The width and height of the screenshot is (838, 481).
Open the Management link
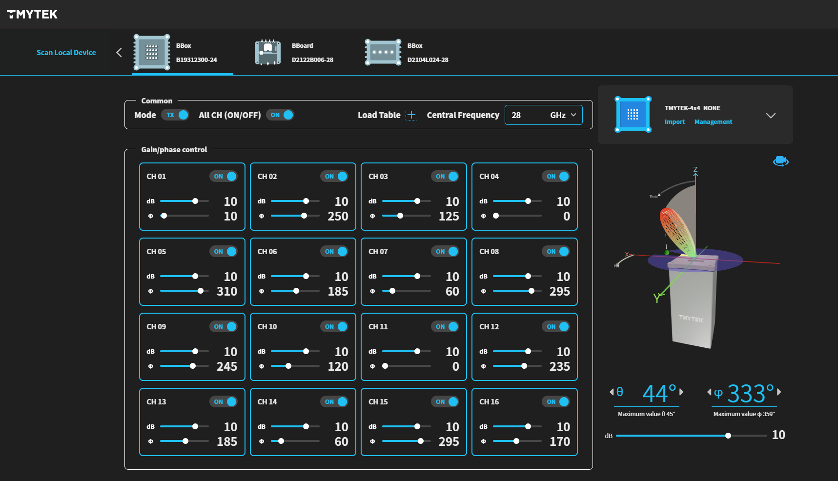(x=713, y=122)
